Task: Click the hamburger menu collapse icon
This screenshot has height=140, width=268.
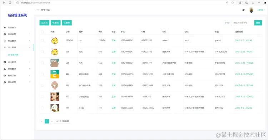Action: [38, 10]
